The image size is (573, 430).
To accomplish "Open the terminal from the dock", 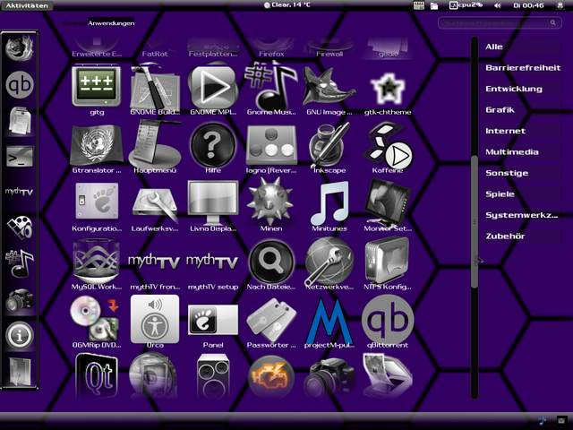I will click(20, 157).
